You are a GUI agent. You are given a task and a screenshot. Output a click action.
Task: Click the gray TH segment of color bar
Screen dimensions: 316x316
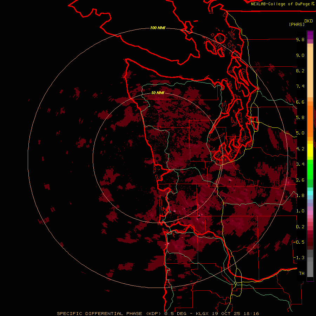coord(310,267)
